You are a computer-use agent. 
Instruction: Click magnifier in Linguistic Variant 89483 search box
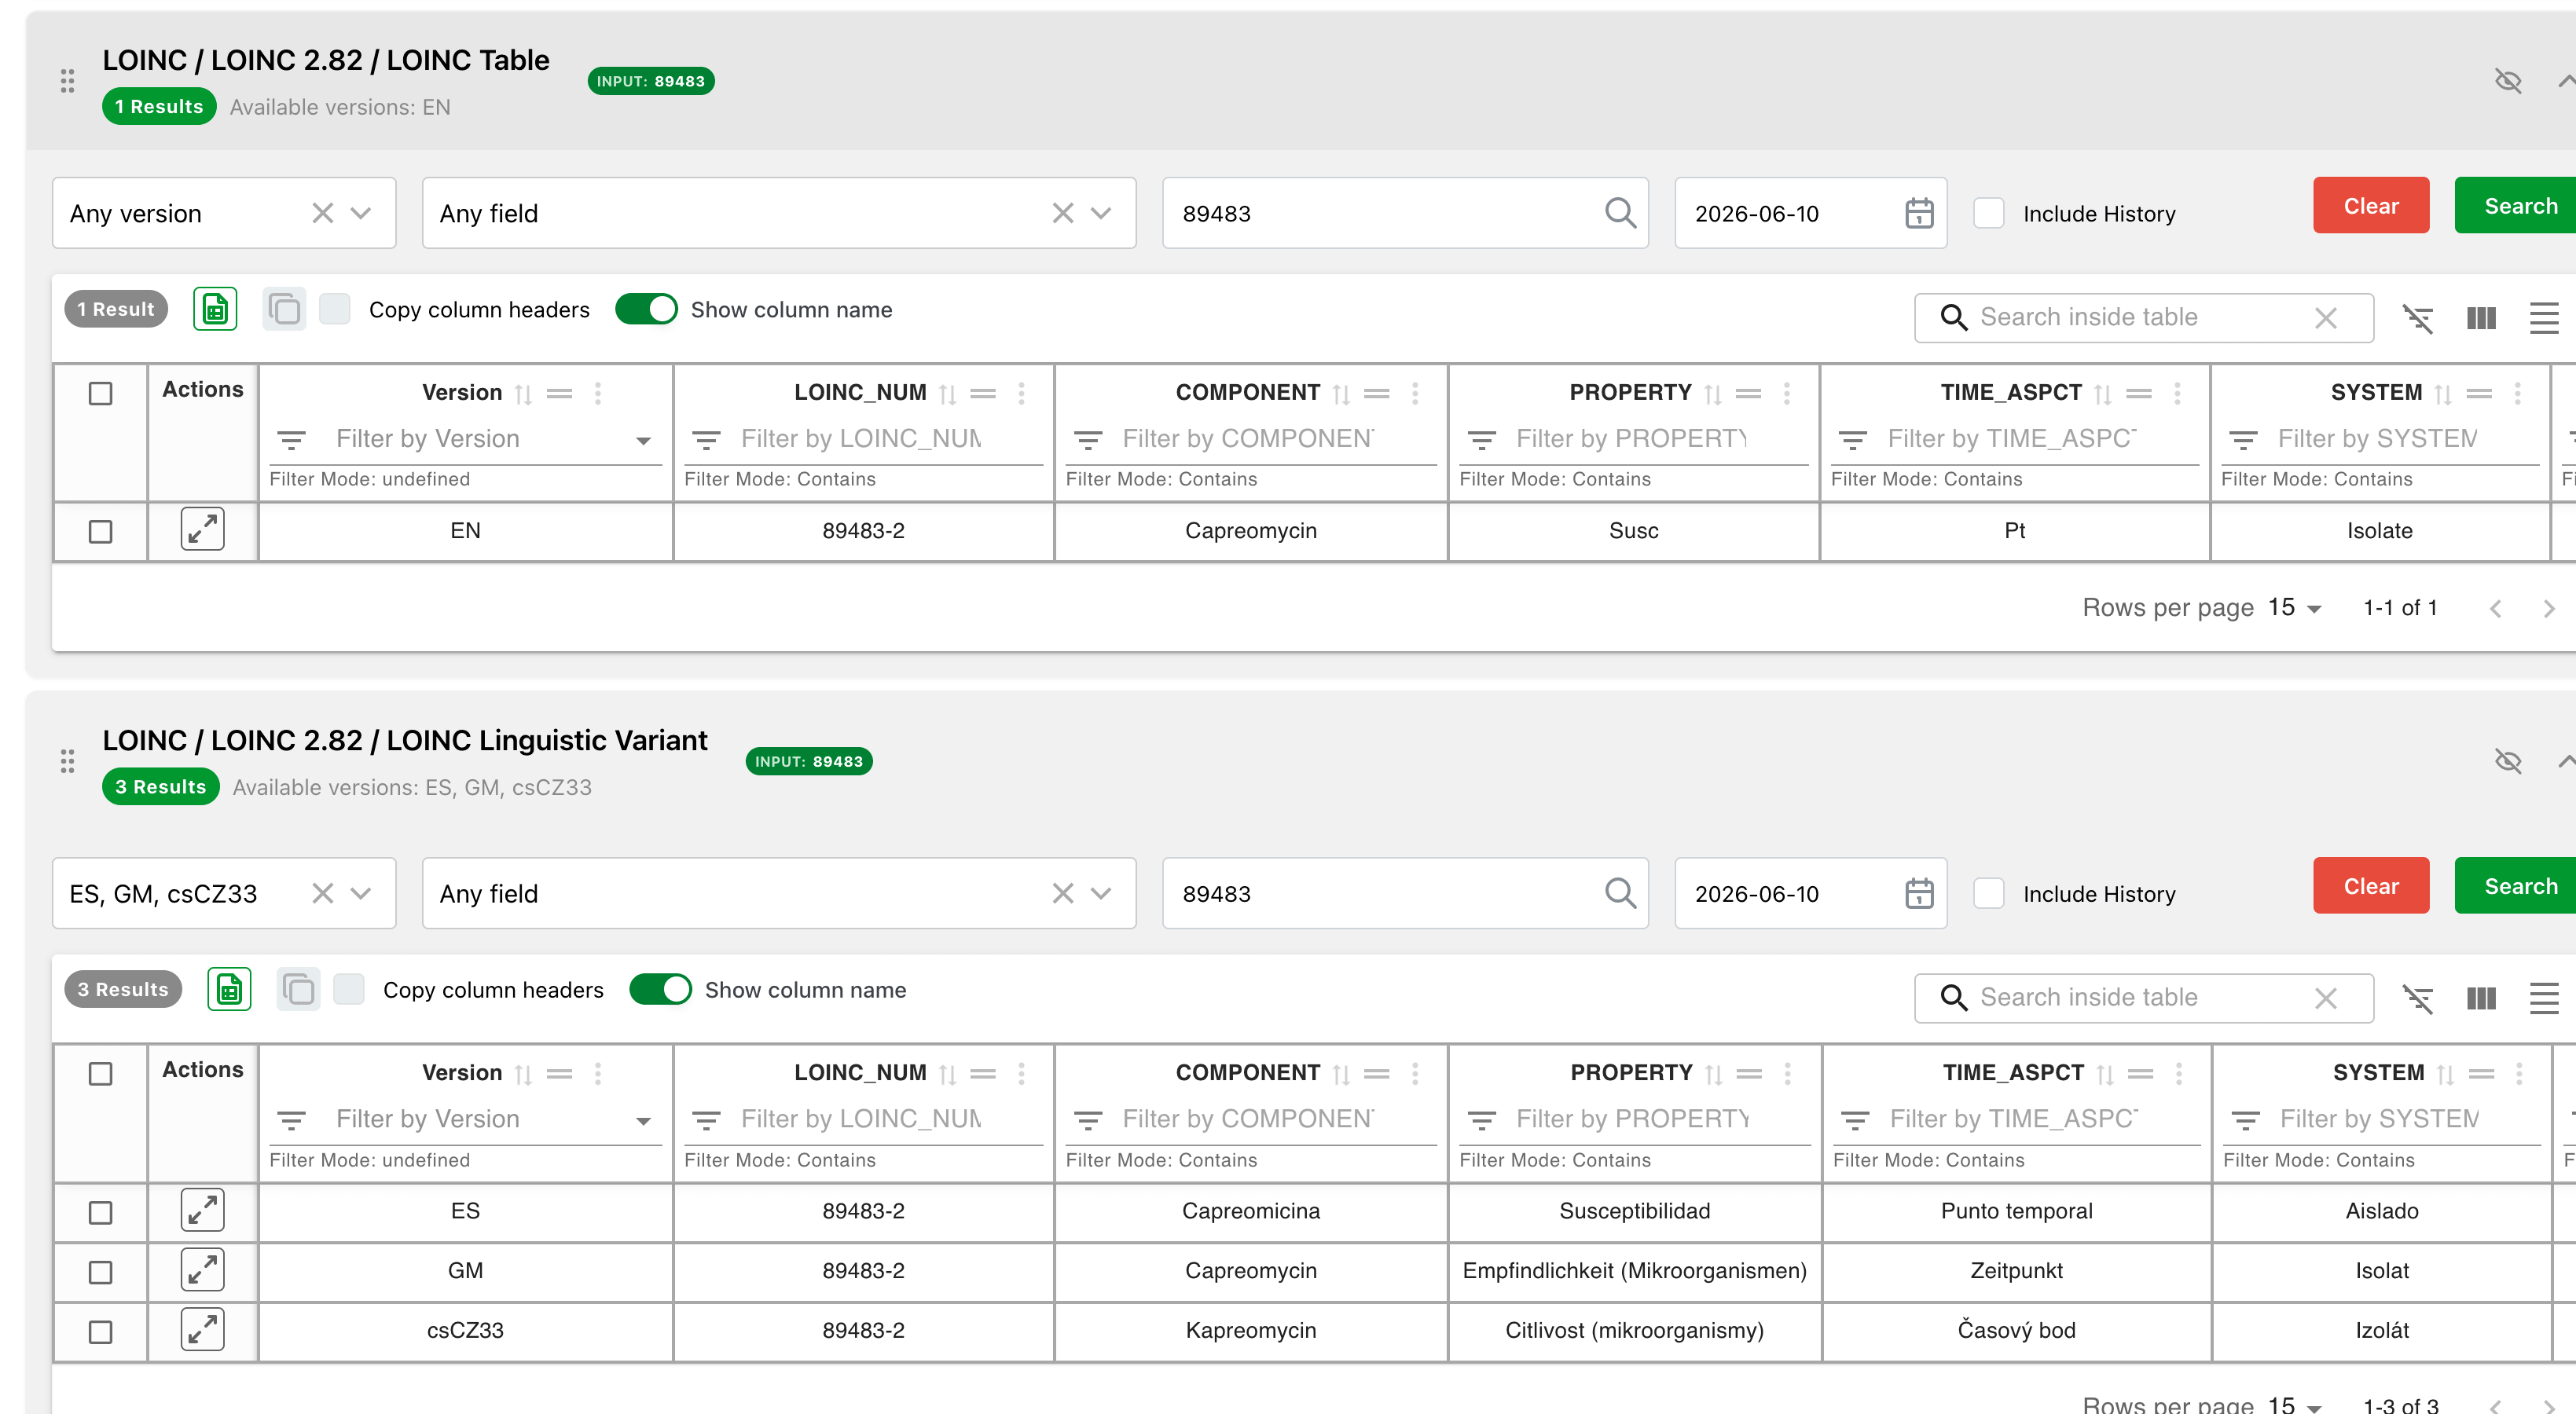(1620, 893)
